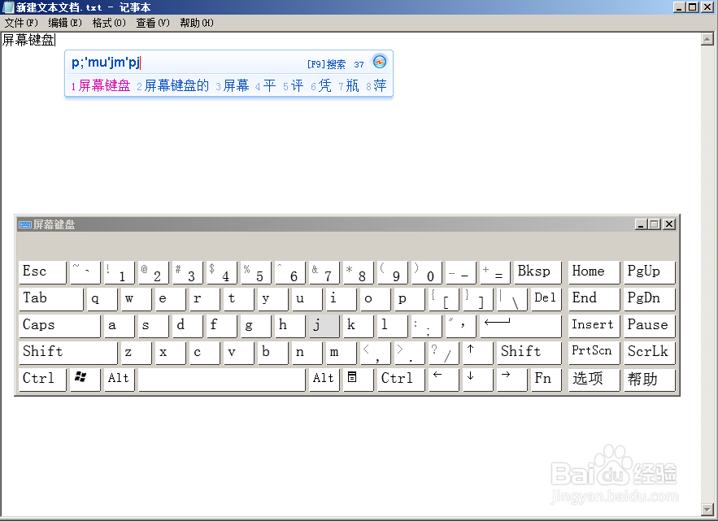Toggle the Caps lock key
Screen dimensions: 718x521
59,325
